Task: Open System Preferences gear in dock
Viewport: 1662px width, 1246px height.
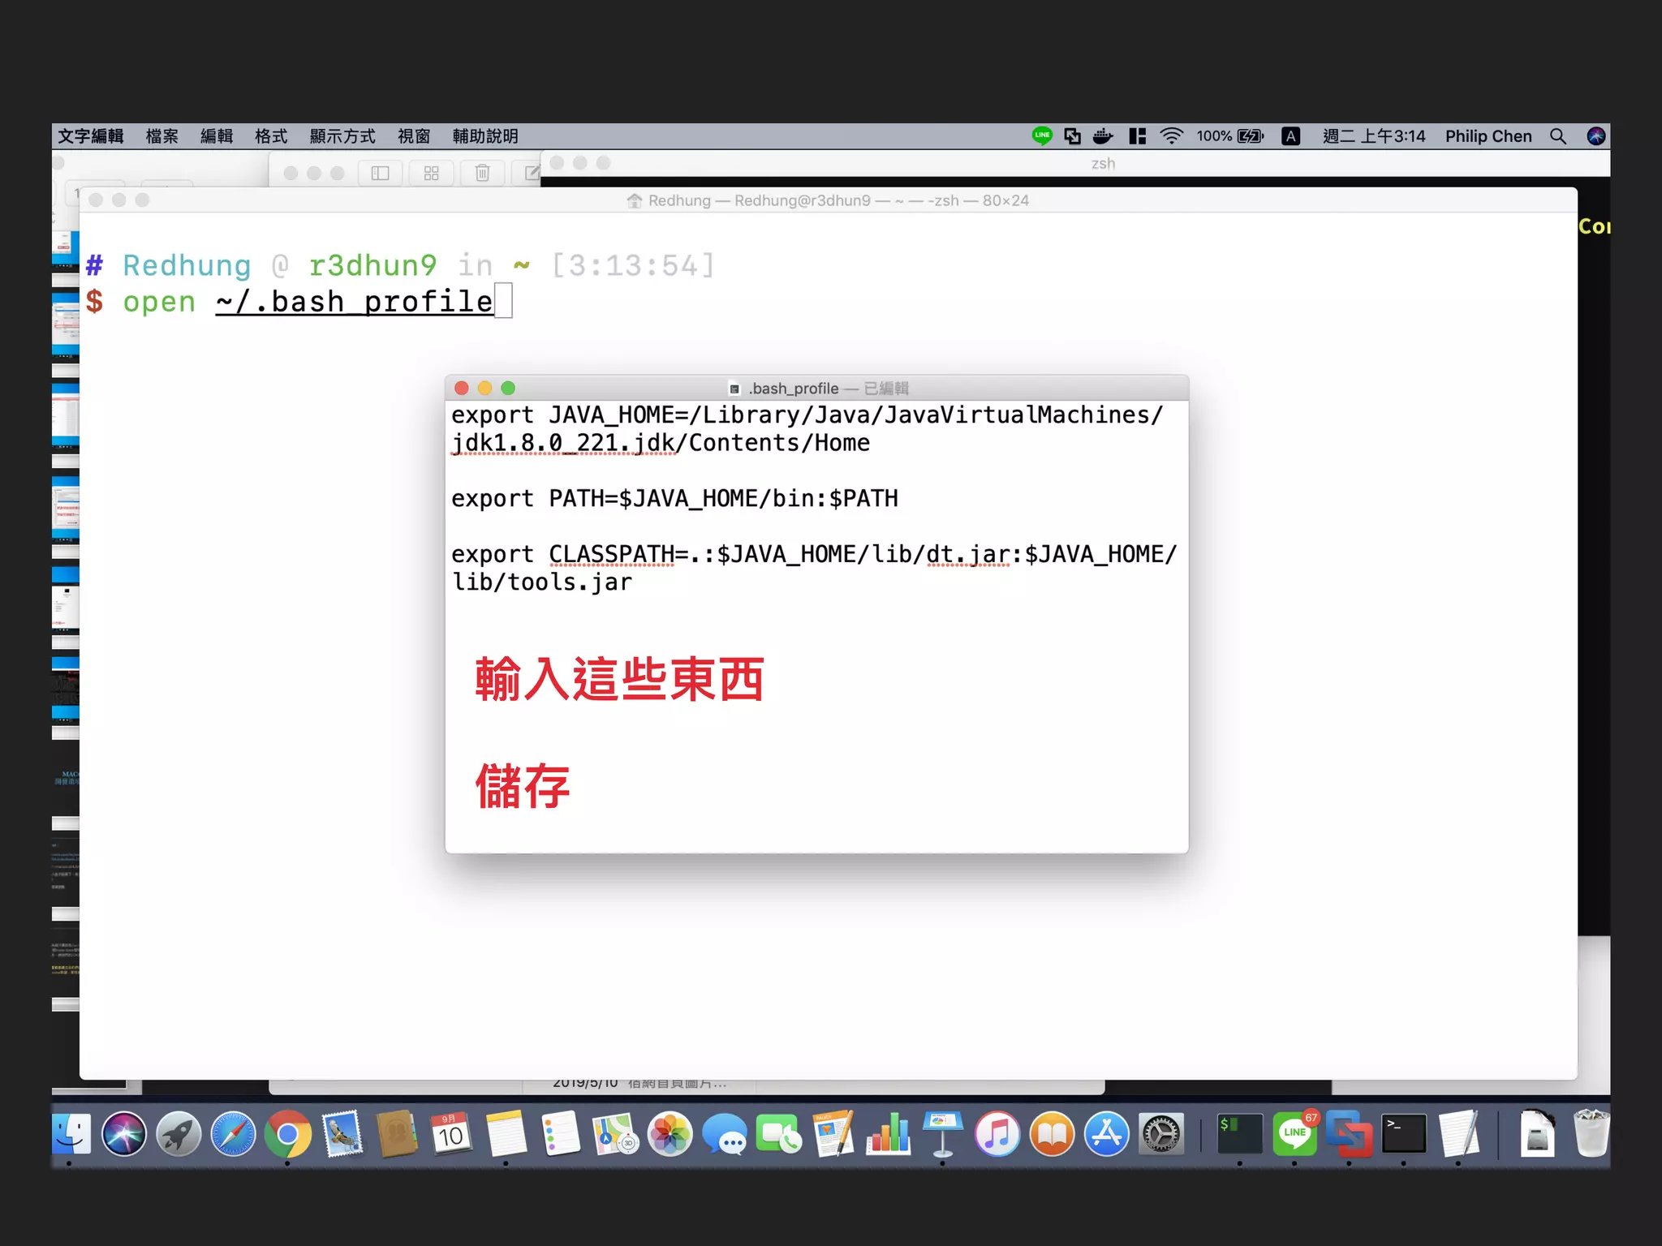Action: [x=1161, y=1134]
